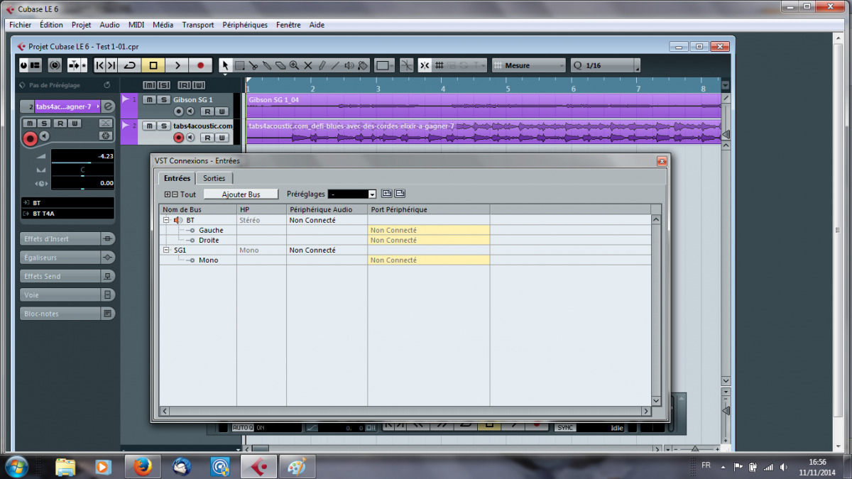This screenshot has height=479, width=852.
Task: Toggle Write automation on Gibson SG 1 track
Action: pyautogui.click(x=222, y=112)
